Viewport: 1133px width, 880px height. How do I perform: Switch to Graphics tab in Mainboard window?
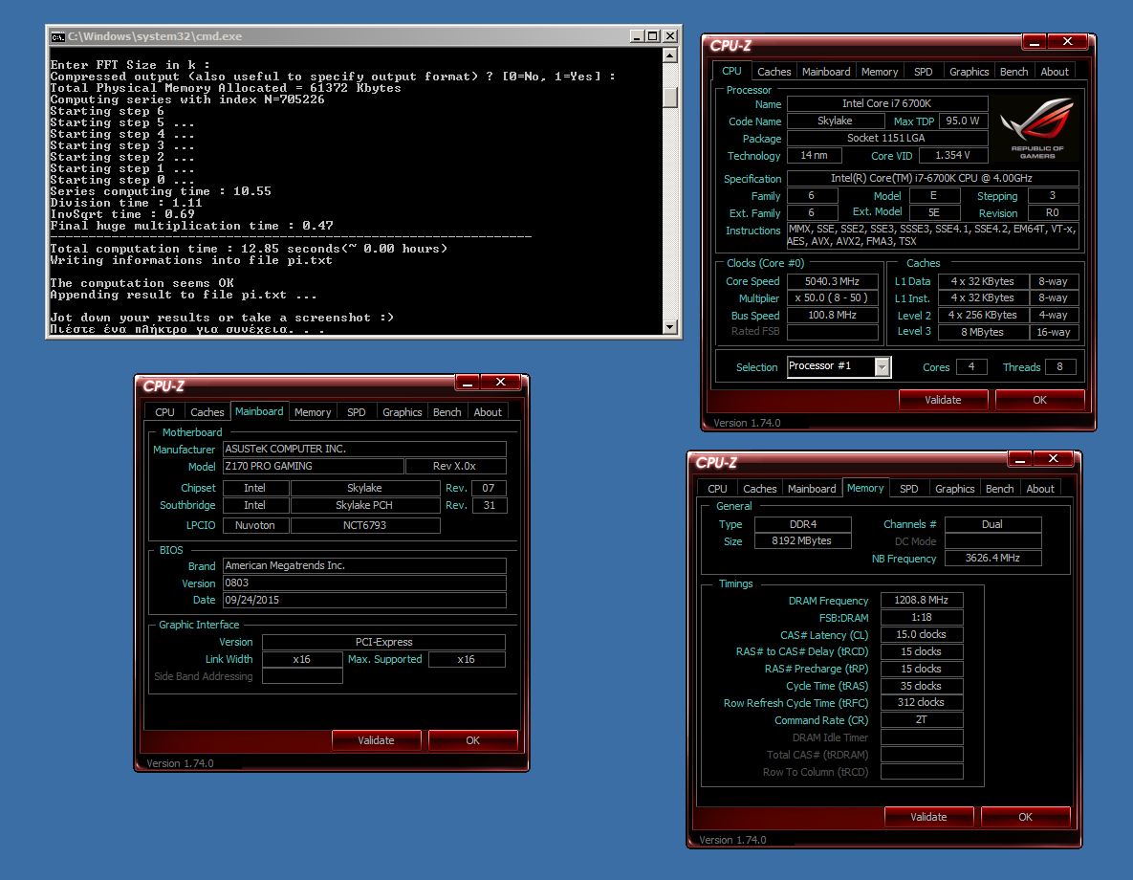tap(402, 412)
